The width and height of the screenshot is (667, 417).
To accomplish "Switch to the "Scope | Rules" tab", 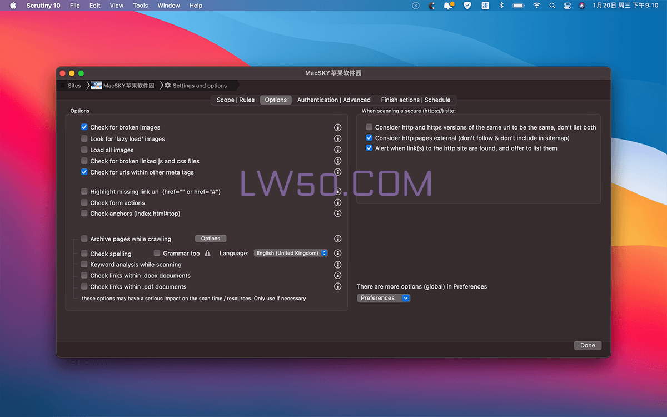I will point(236,100).
